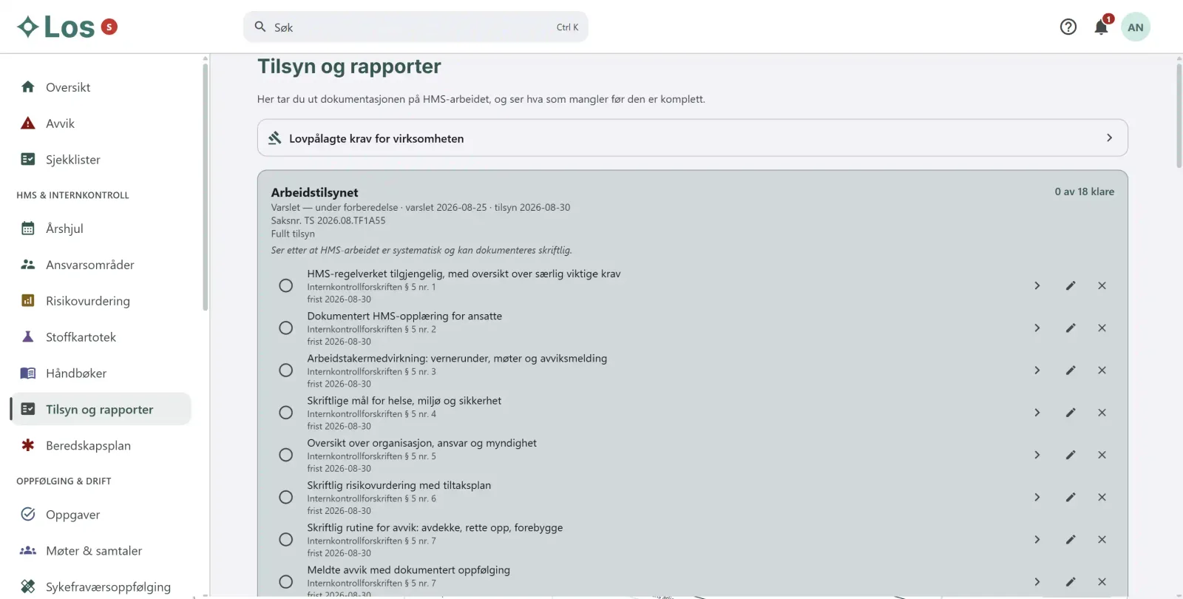This screenshot has height=599, width=1183.
Task: Open Risikovurdering in the sidebar
Action: pos(101,301)
